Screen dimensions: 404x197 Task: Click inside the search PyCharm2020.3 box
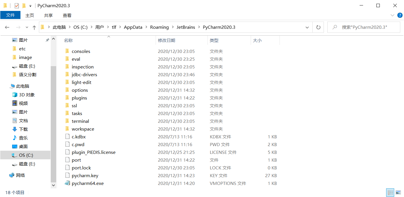click(364, 27)
